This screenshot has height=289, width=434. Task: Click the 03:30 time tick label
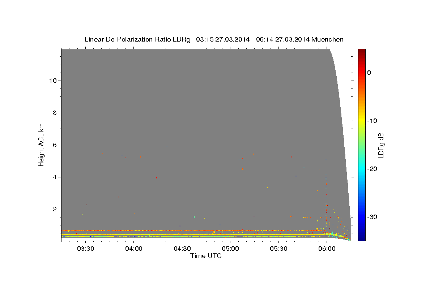pyautogui.click(x=86, y=249)
